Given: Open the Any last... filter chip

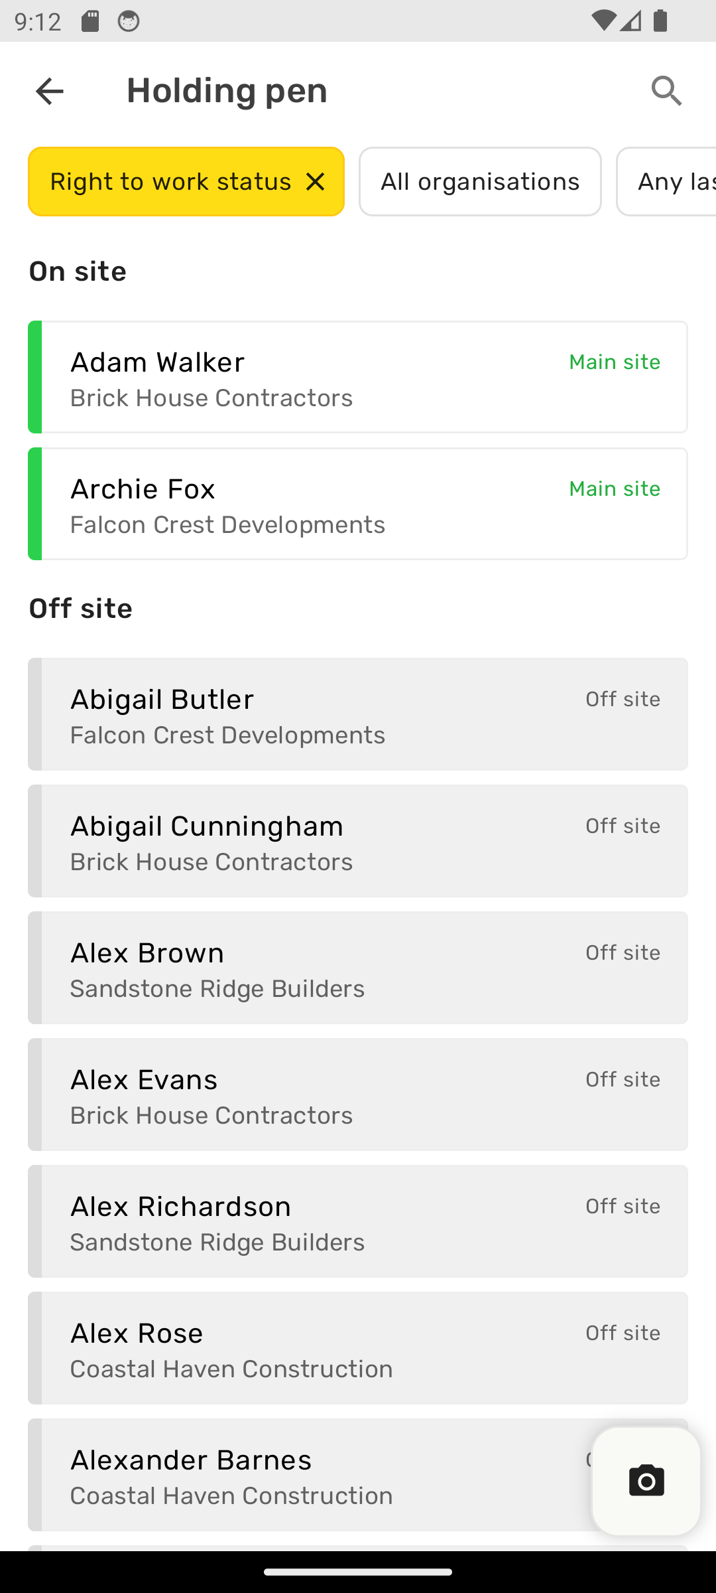Looking at the screenshot, I should pos(666,181).
